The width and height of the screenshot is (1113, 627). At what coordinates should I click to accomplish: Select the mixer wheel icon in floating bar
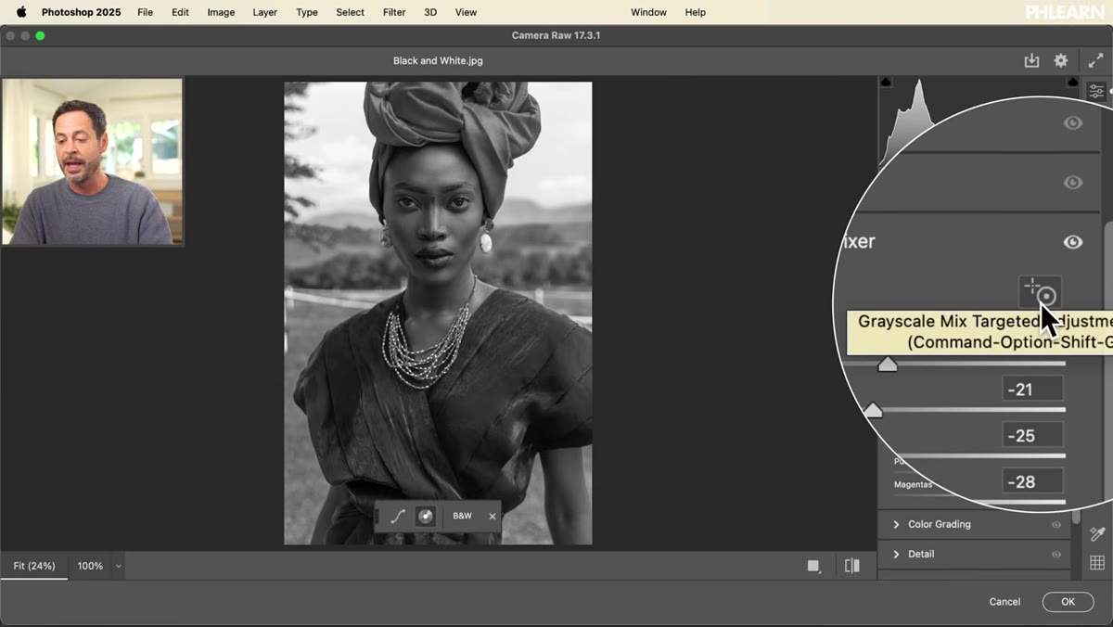click(x=426, y=517)
